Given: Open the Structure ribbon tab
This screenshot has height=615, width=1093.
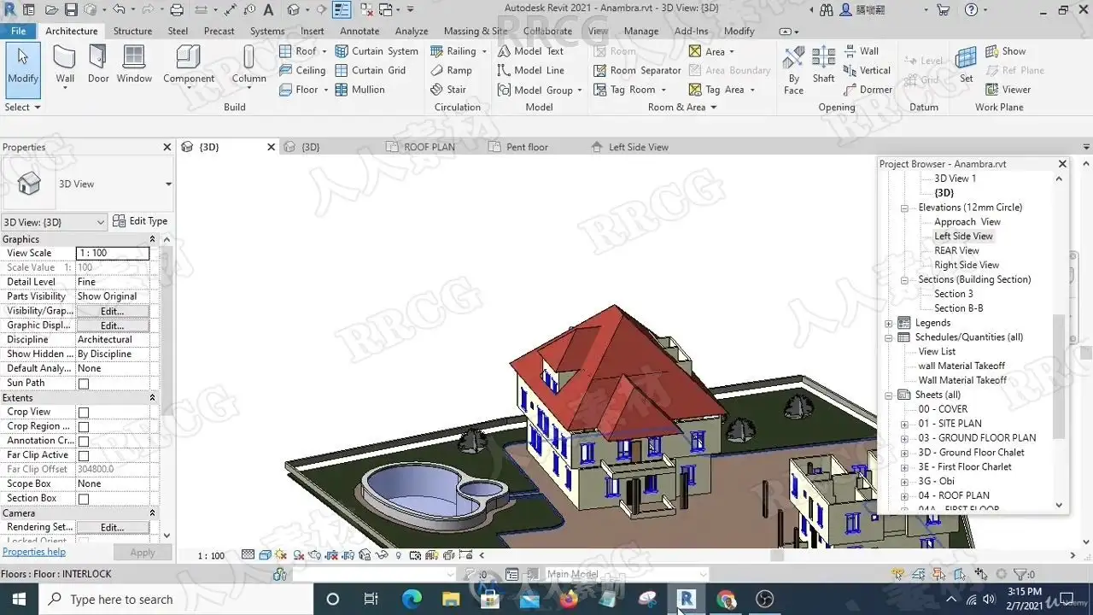Looking at the screenshot, I should 132,31.
